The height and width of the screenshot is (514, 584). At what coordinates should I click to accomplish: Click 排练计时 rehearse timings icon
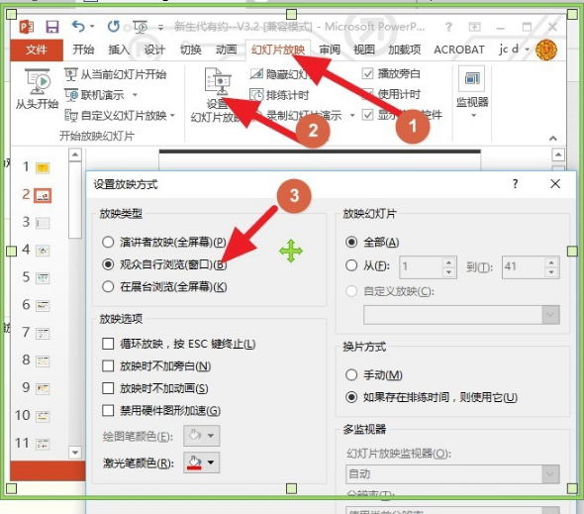[x=256, y=95]
